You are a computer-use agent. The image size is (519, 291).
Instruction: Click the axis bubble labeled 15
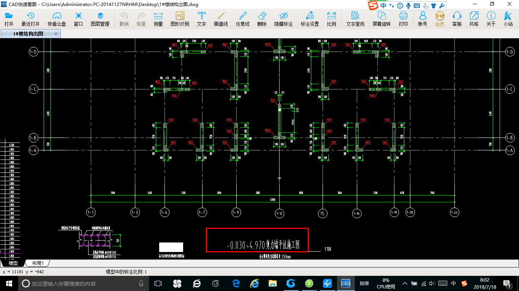[x=323, y=214]
